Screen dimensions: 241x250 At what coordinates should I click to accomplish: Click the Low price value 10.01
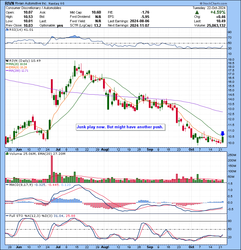click(x=28, y=21)
